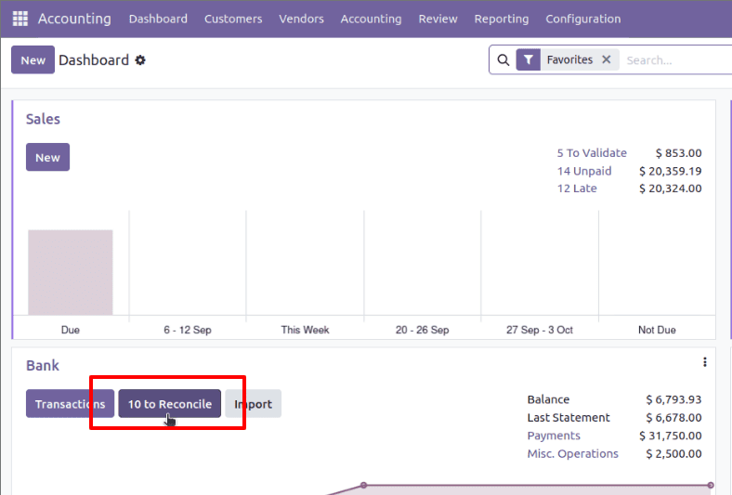Click the 27 Sep - 3 Oct chart label

pyautogui.click(x=540, y=330)
